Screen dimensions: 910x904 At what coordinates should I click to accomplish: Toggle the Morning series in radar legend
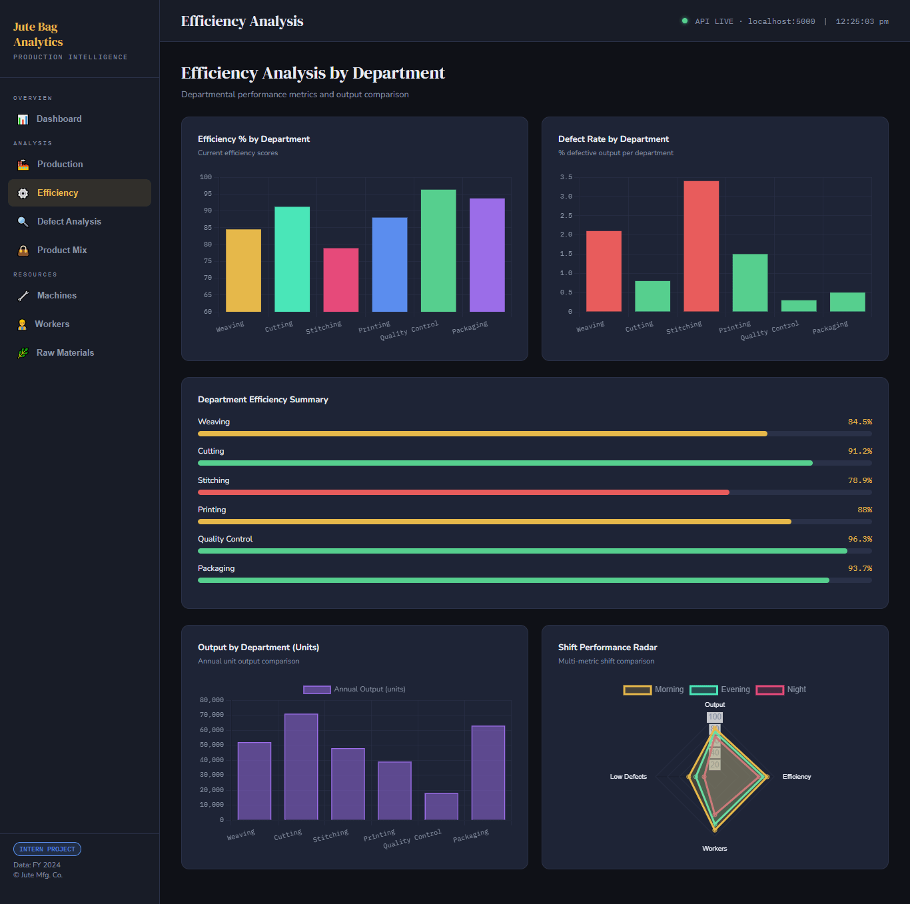[x=654, y=689]
